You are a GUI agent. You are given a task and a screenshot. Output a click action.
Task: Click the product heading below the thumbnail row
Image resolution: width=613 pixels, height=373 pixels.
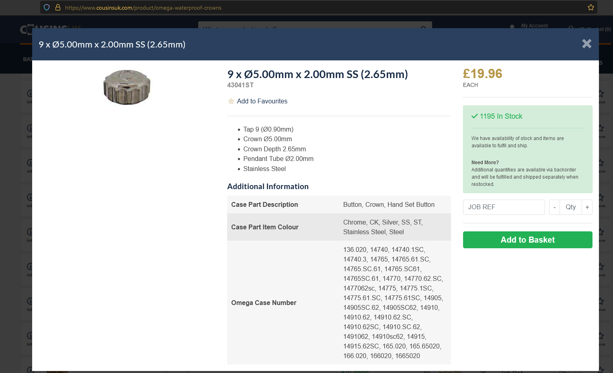(x=318, y=74)
